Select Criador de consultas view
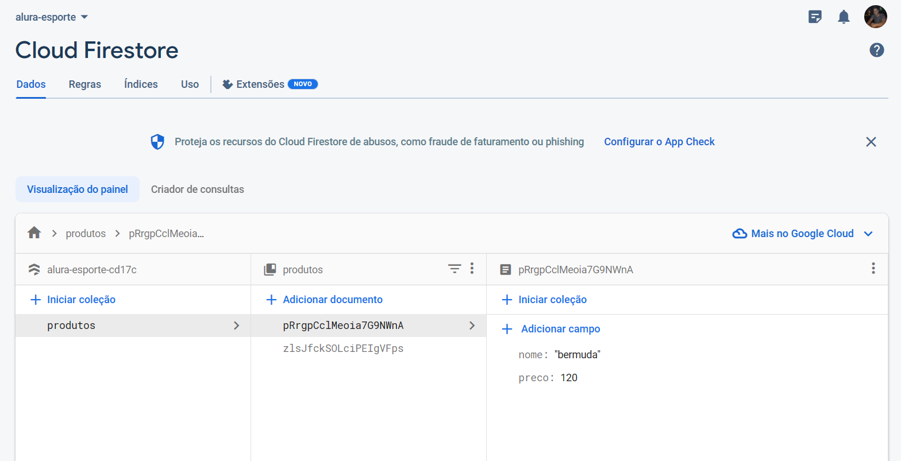The width and height of the screenshot is (901, 461). 198,189
